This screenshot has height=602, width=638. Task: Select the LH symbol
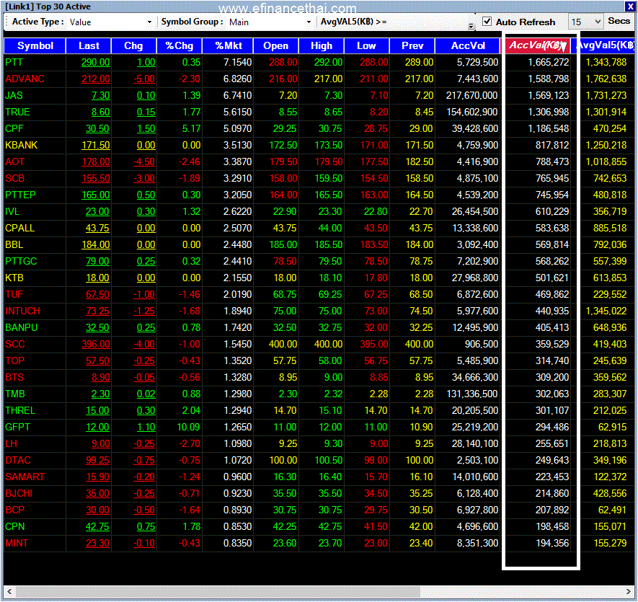pyautogui.click(x=11, y=443)
